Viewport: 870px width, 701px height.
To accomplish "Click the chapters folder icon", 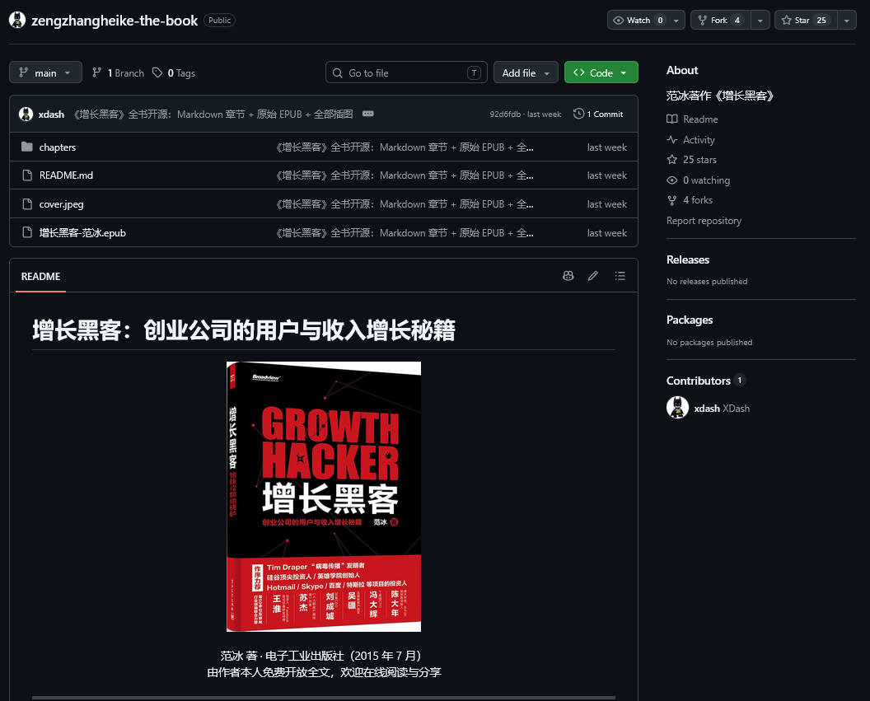I will tap(26, 147).
